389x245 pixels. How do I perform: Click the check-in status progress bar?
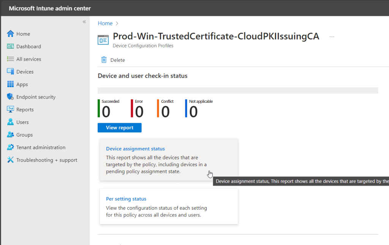tap(238, 90)
